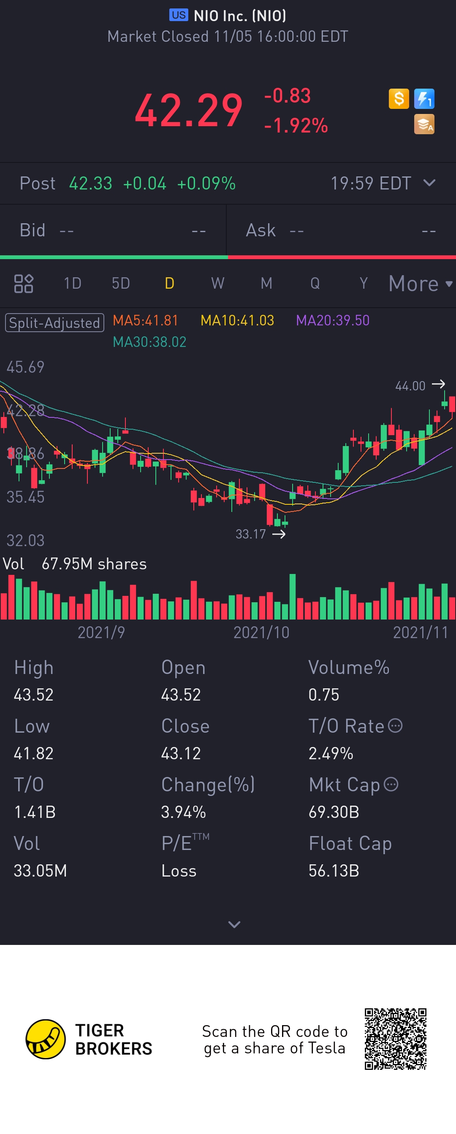Select the quarterly Q chart tab
Screen dimensions: 456x1134
pos(315,284)
